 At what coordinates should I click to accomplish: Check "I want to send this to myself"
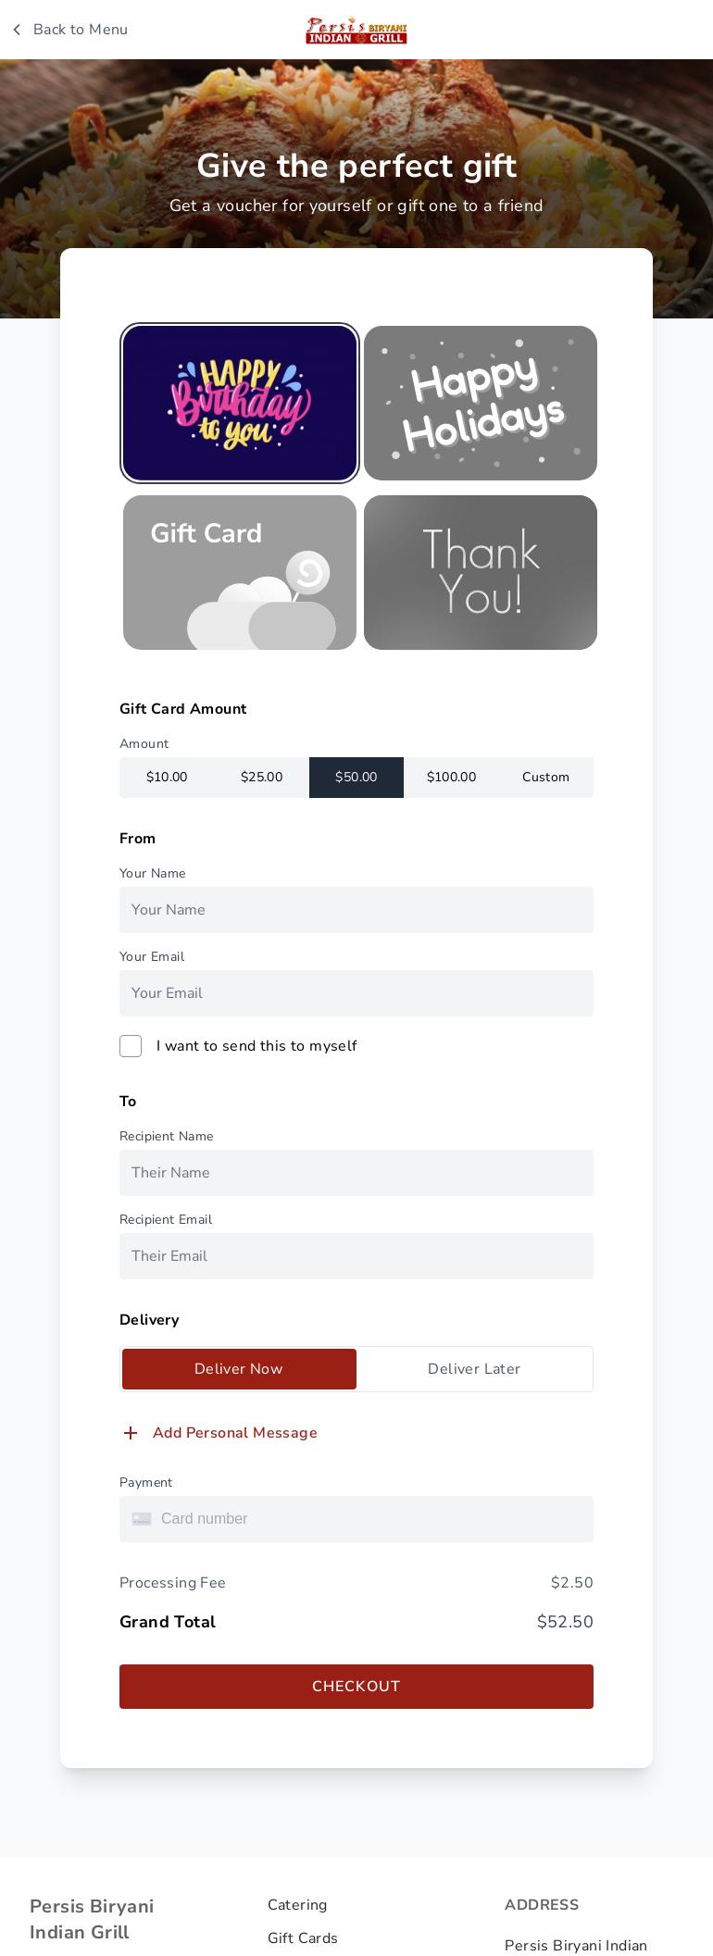[x=131, y=1046]
